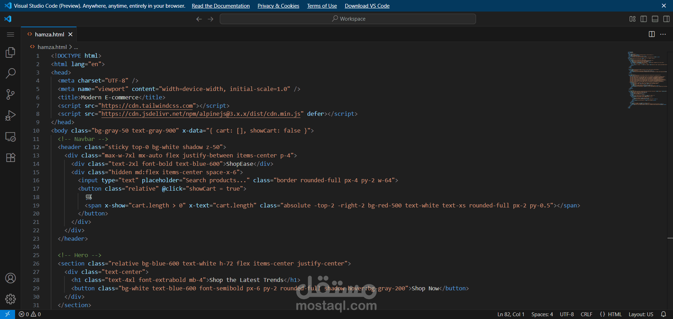The width and height of the screenshot is (673, 319).
Task: Open the Privacy & Cookies link
Action: tap(278, 6)
